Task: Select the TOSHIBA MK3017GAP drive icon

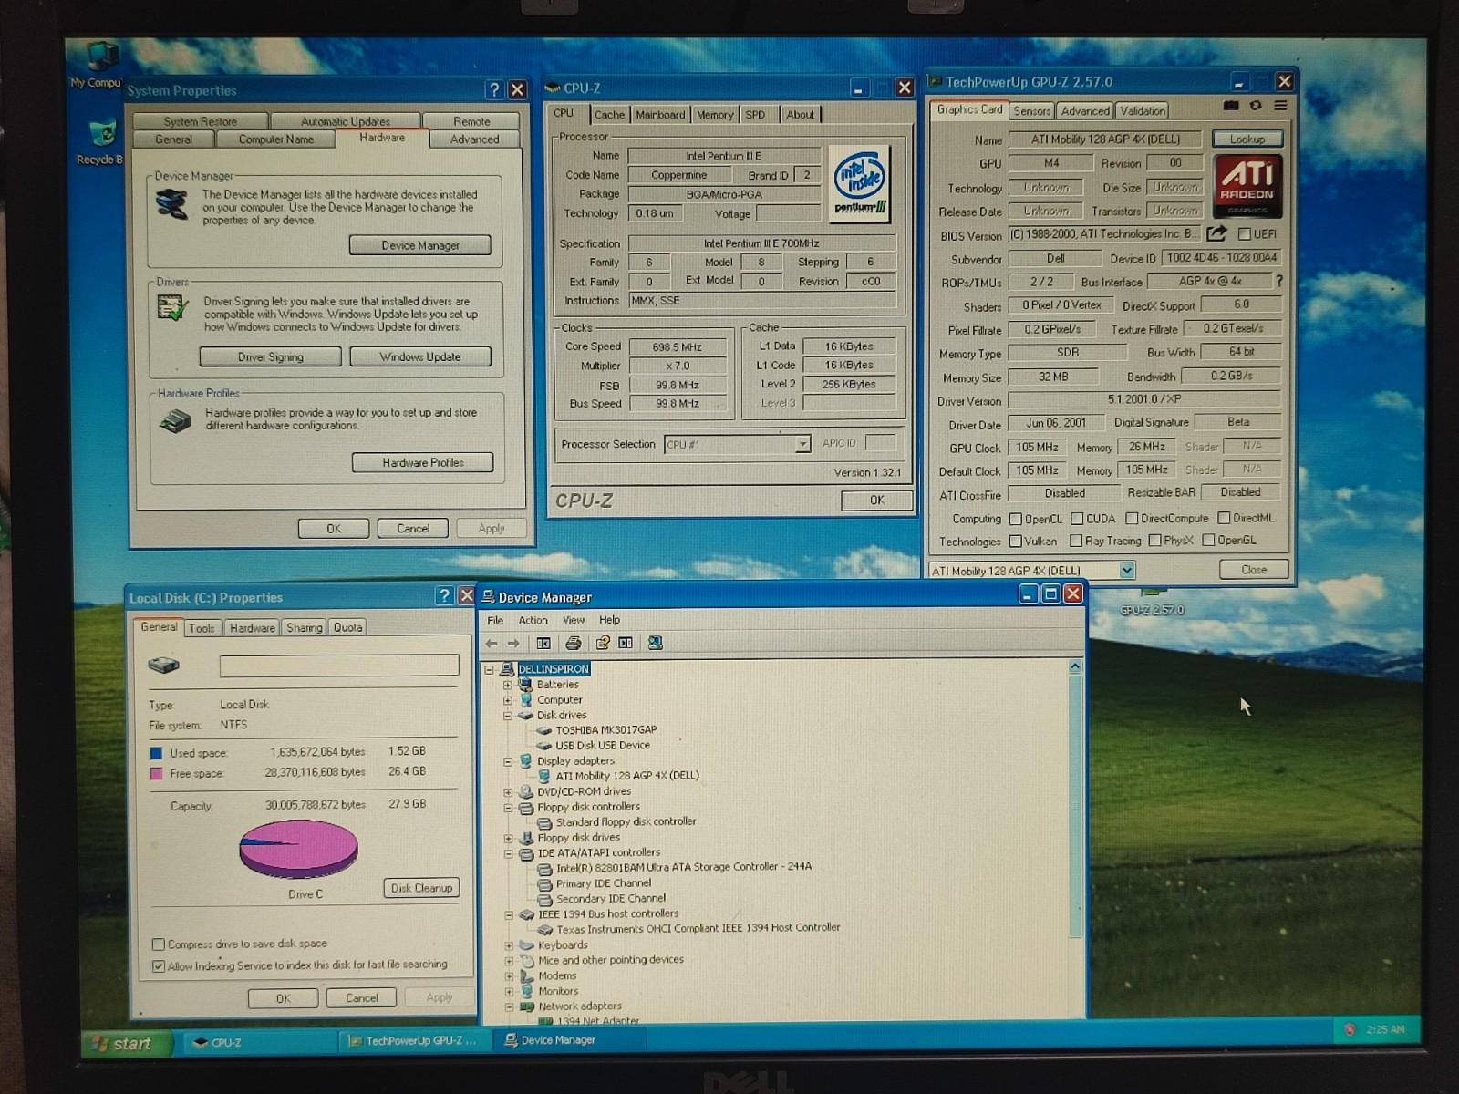Action: (x=544, y=730)
